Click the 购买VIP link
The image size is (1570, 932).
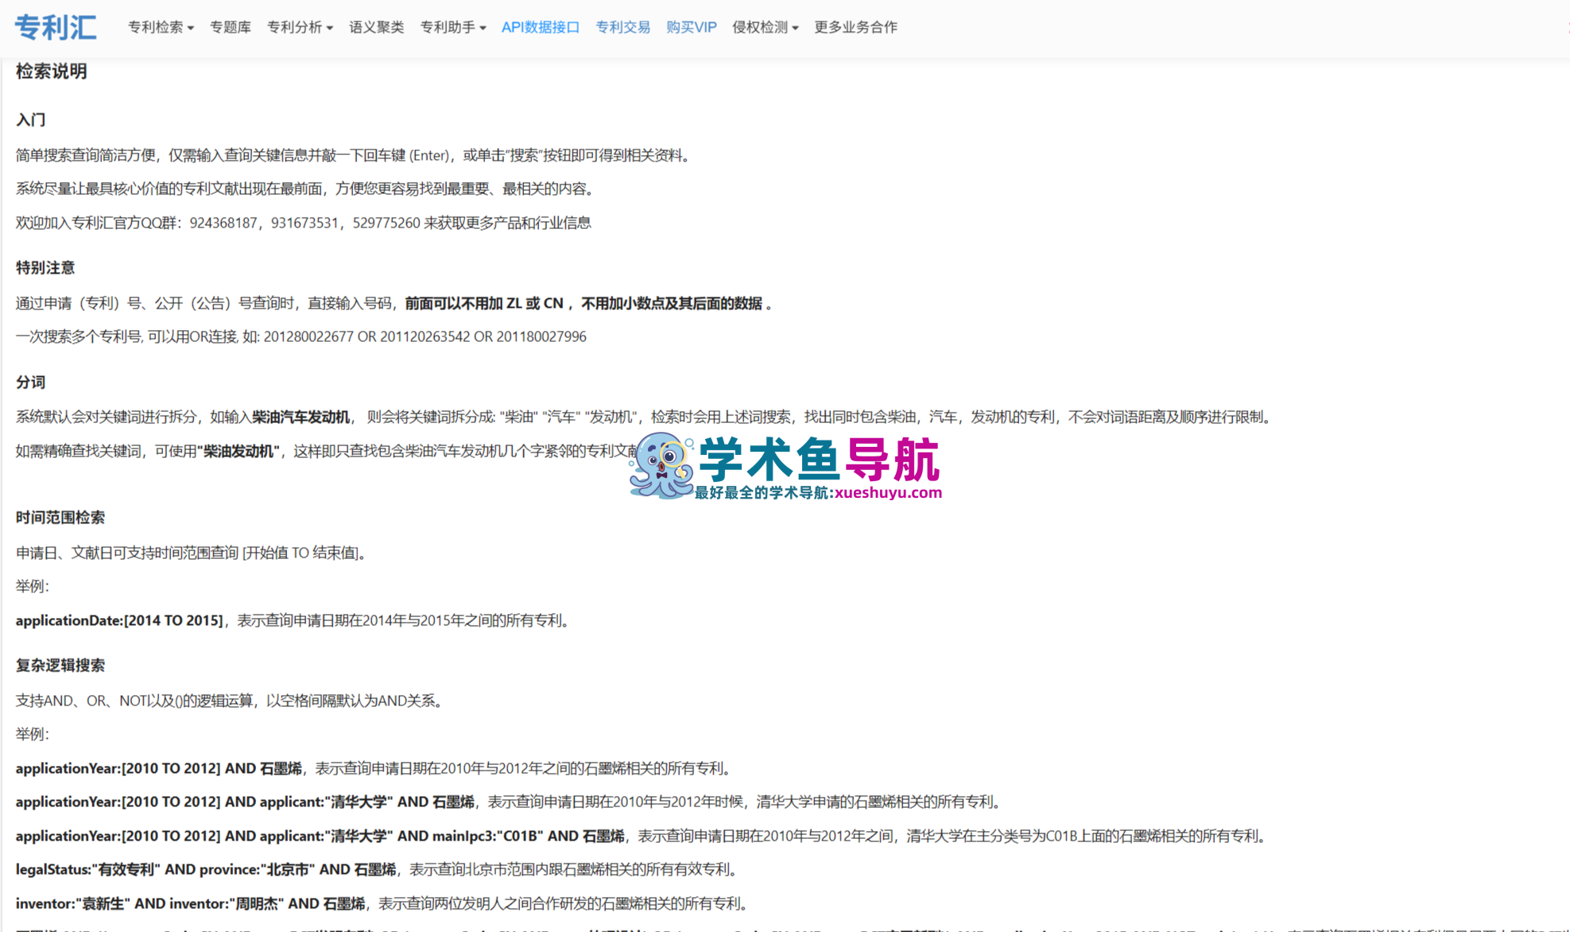(691, 28)
